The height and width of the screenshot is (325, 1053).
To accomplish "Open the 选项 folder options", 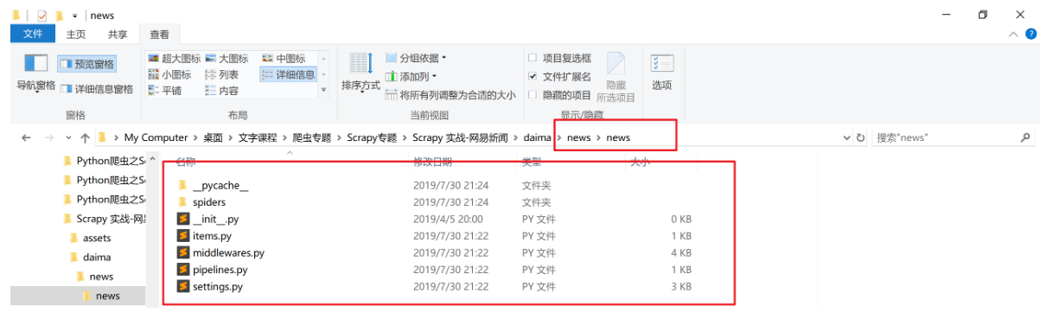I will pos(662,73).
